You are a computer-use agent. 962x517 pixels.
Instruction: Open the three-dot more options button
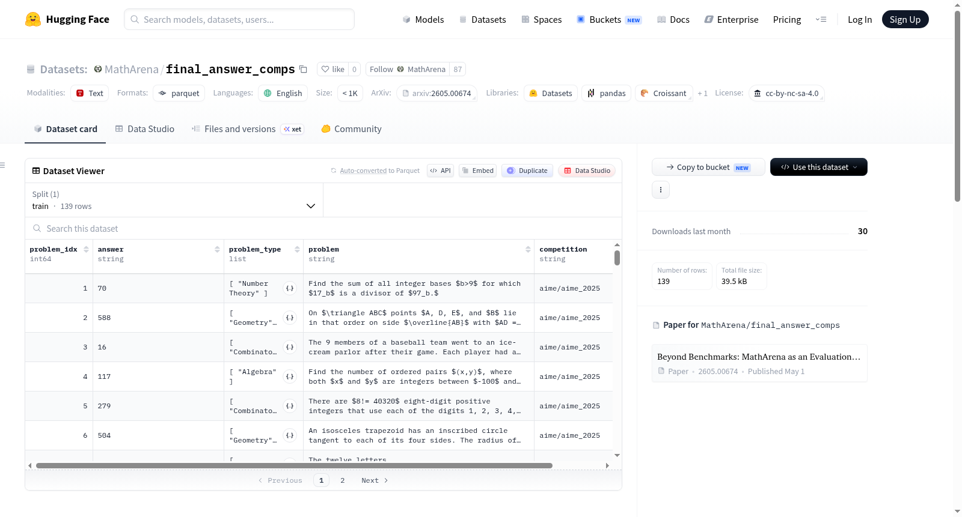[661, 190]
